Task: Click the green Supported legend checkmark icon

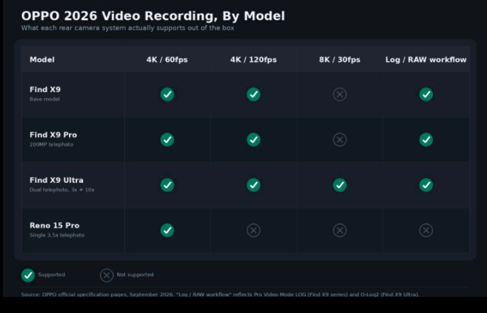Action: (28, 275)
